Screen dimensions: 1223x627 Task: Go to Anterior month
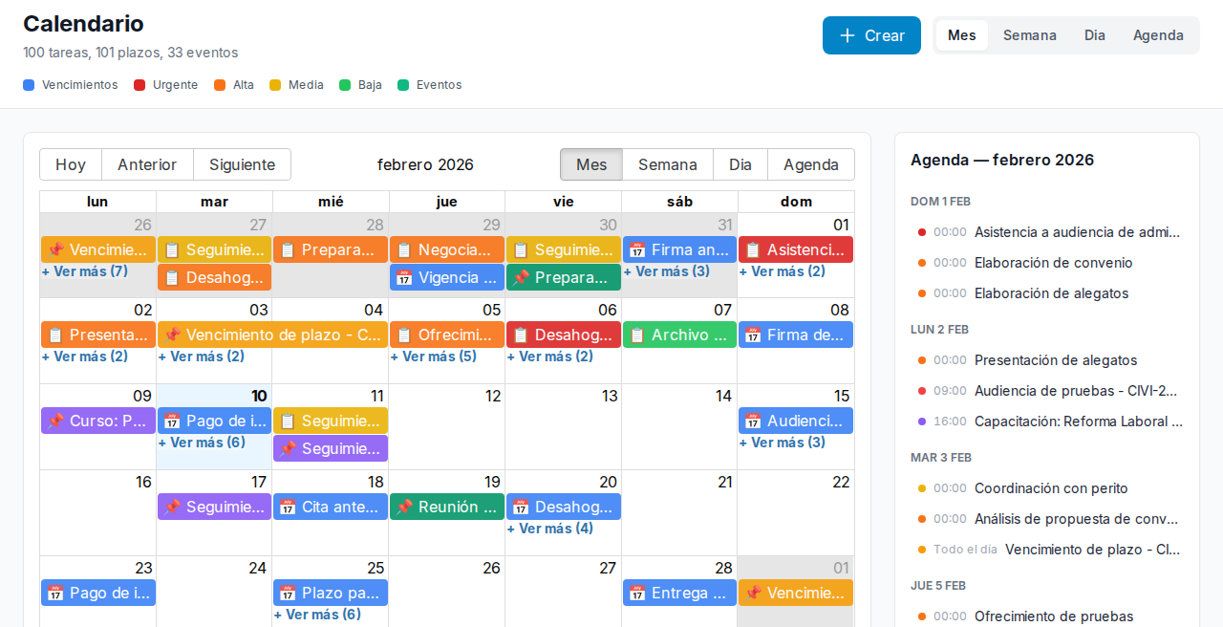tap(147, 164)
